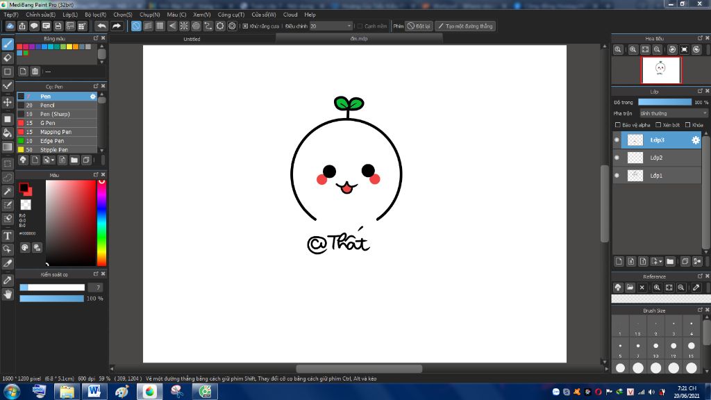
Task: Pop out the Brush Size panel
Action: coord(700,310)
